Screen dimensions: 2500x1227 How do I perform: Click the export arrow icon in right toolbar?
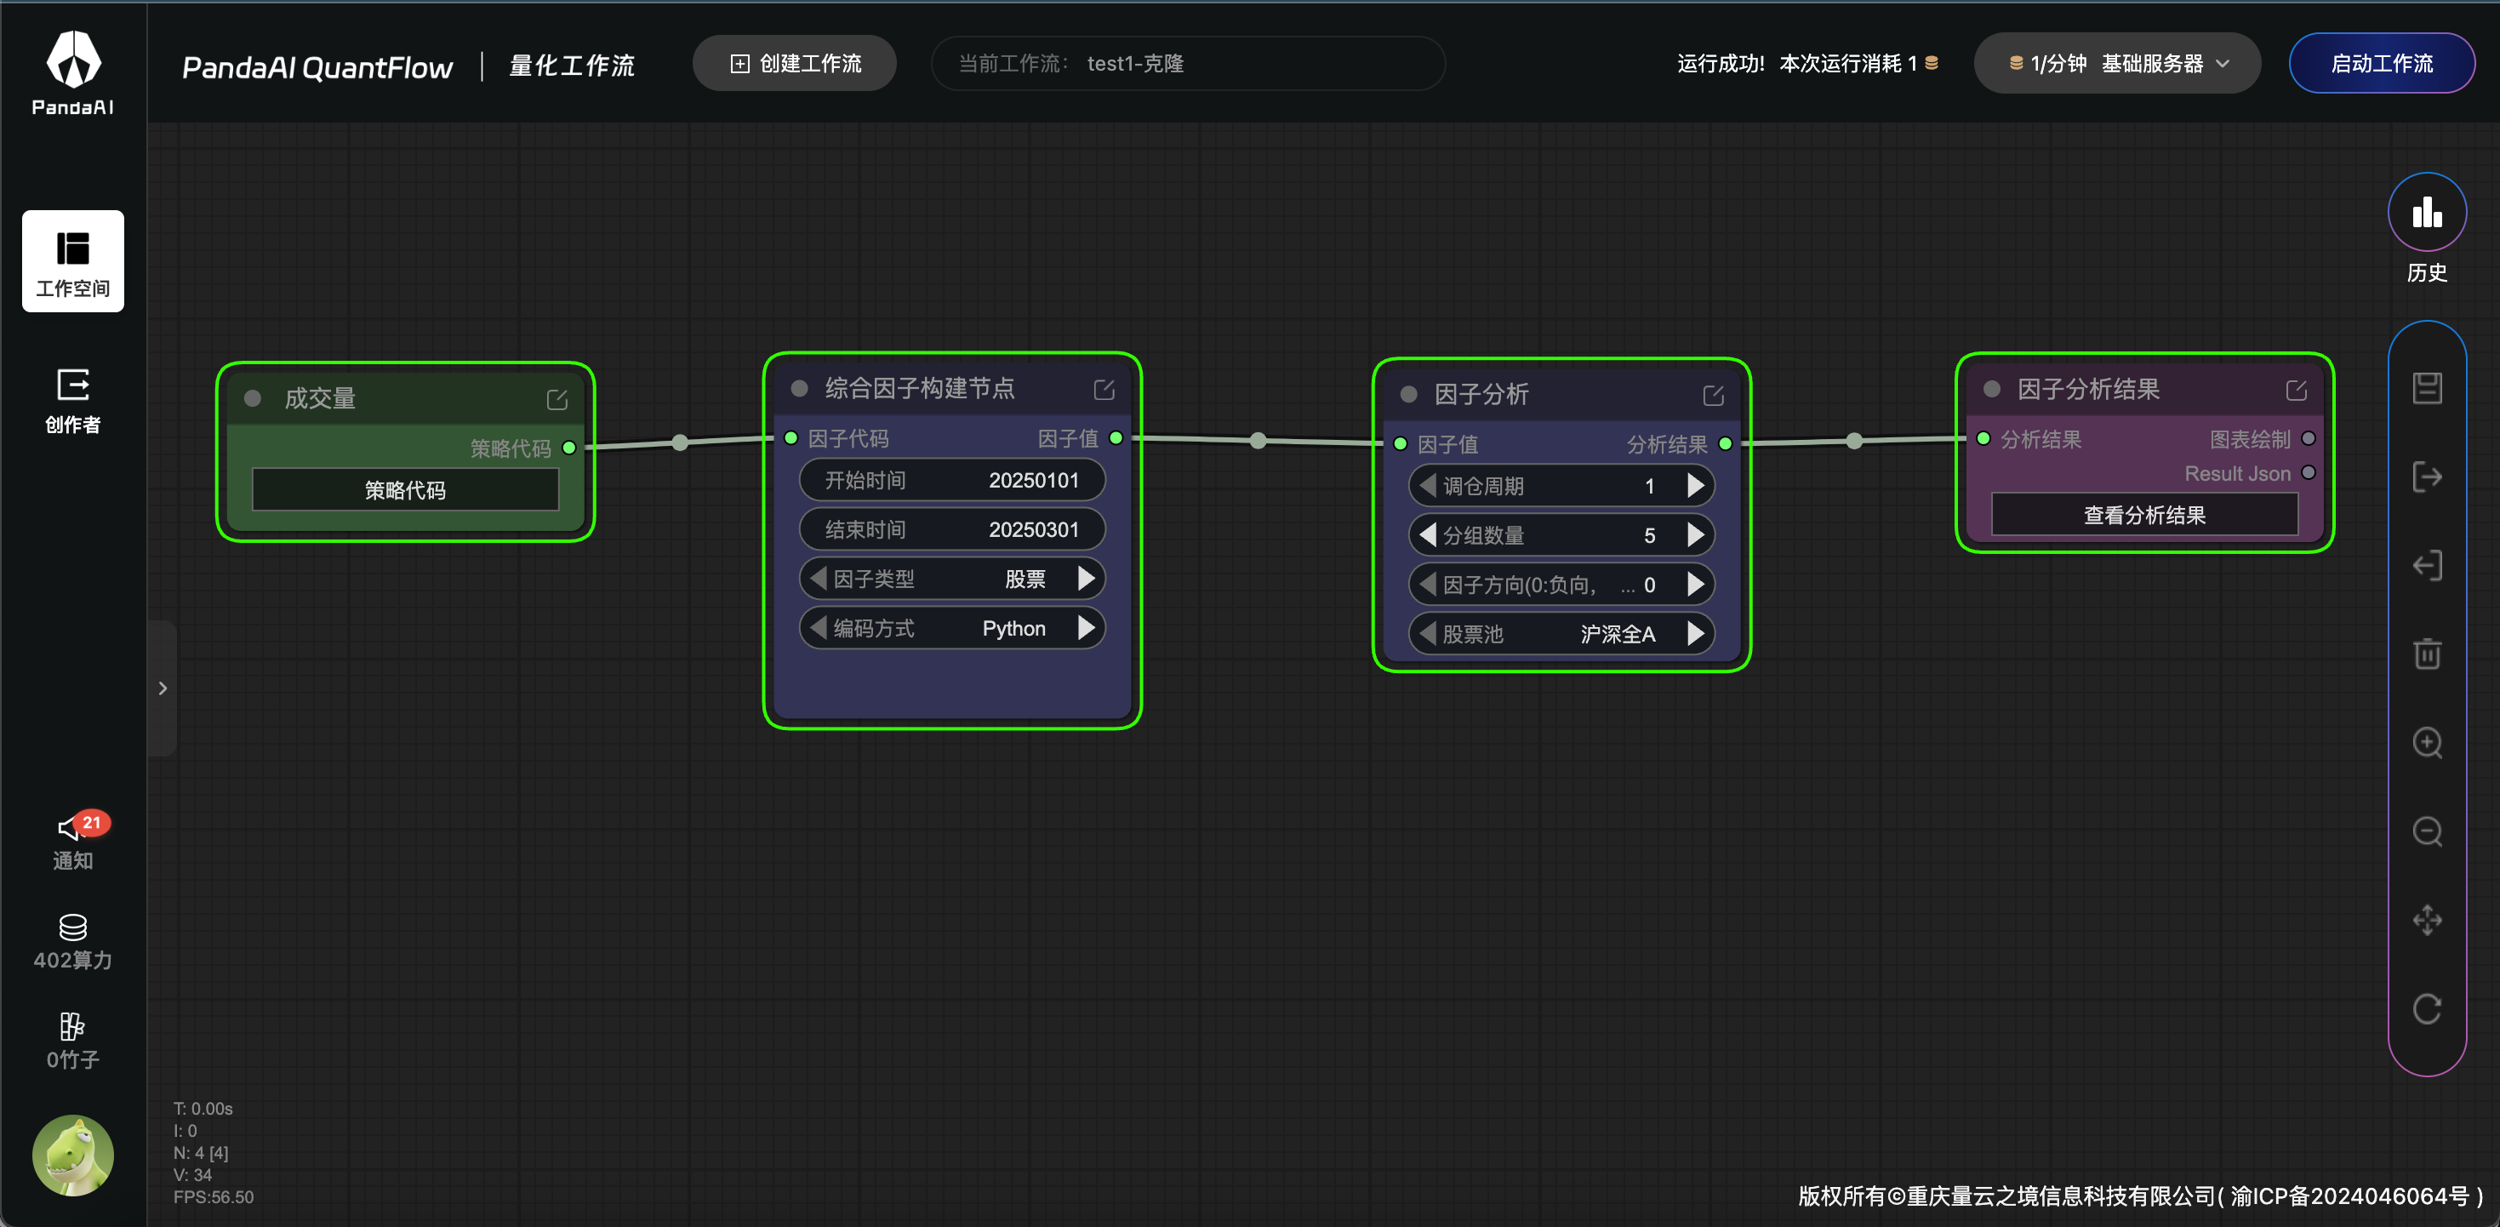[2427, 477]
